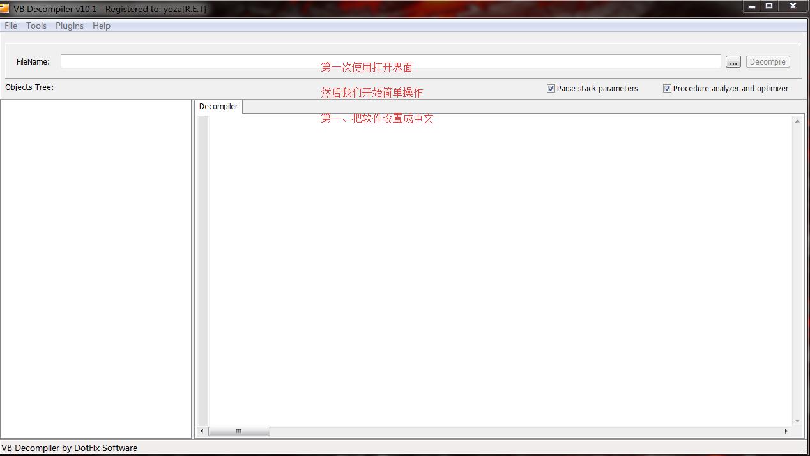Click the 'Objects Tree:' label
The width and height of the screenshot is (810, 456).
29,87
